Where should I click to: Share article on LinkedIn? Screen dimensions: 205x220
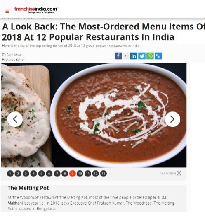click(134, 56)
